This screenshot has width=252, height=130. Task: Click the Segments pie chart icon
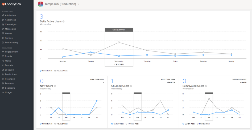point(3,88)
